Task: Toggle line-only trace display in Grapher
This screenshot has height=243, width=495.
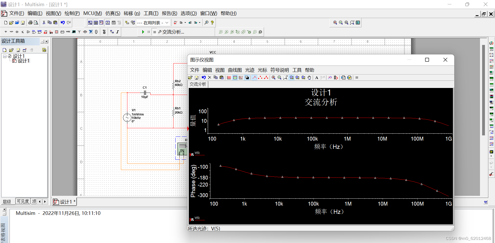Action: [x=254, y=78]
